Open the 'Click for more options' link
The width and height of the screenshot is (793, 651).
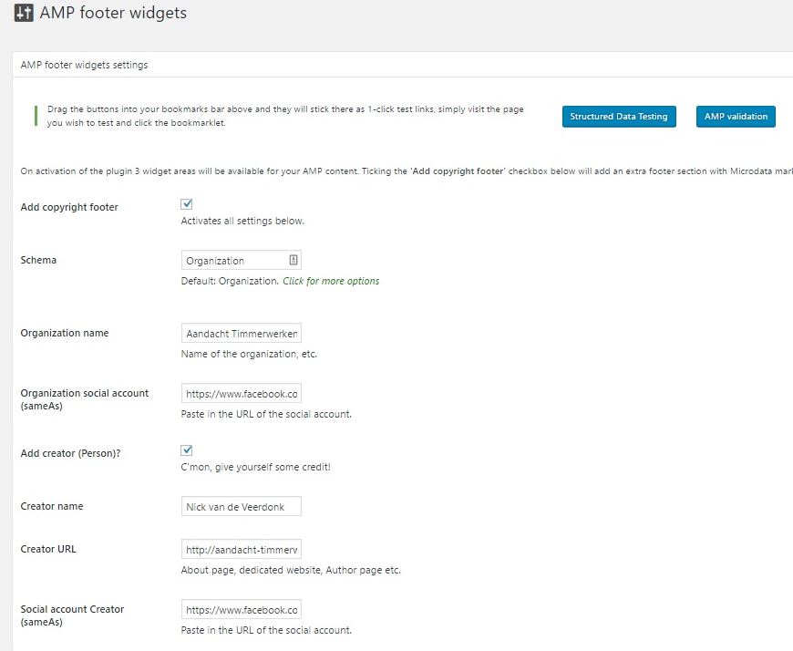331,281
